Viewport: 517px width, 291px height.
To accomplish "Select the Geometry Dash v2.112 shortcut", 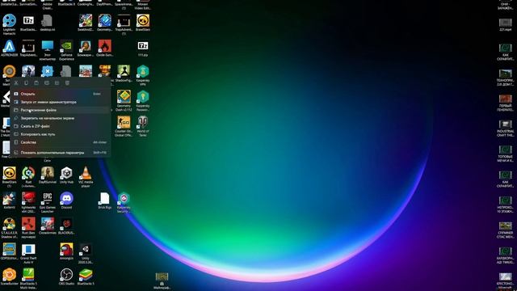I will click(124, 100).
